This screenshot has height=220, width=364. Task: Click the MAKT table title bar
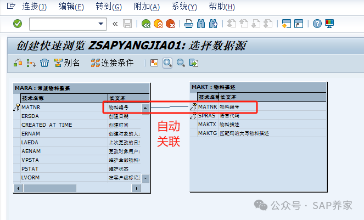(259, 87)
